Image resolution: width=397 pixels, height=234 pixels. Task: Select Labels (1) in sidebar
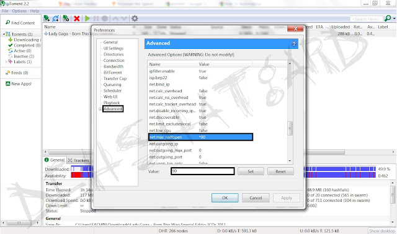tap(20, 62)
